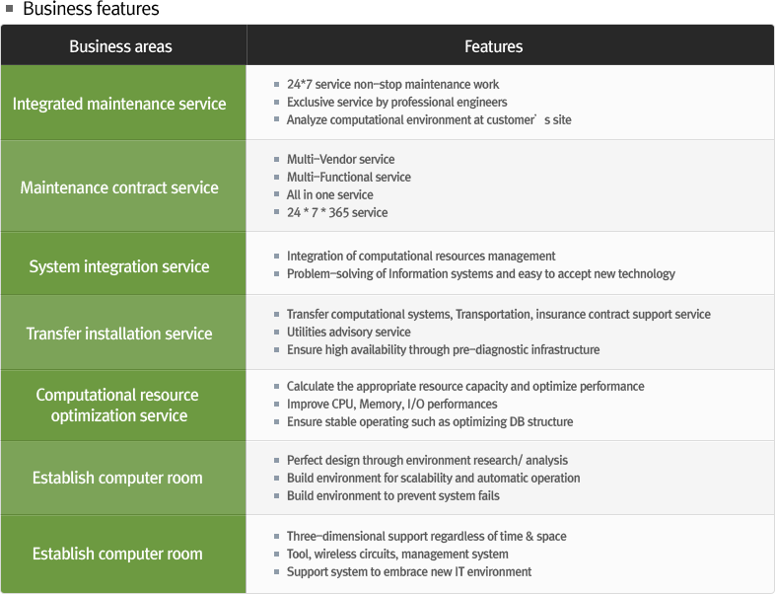
Task: Select Support system to embrace new IT line
Action: [x=408, y=572]
